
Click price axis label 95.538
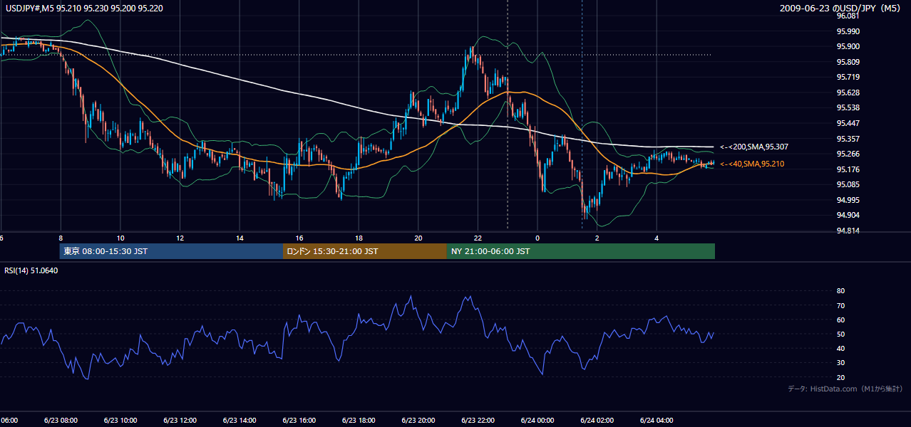tap(850, 107)
